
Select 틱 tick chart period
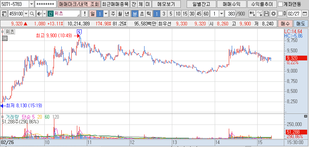point(149,14)
